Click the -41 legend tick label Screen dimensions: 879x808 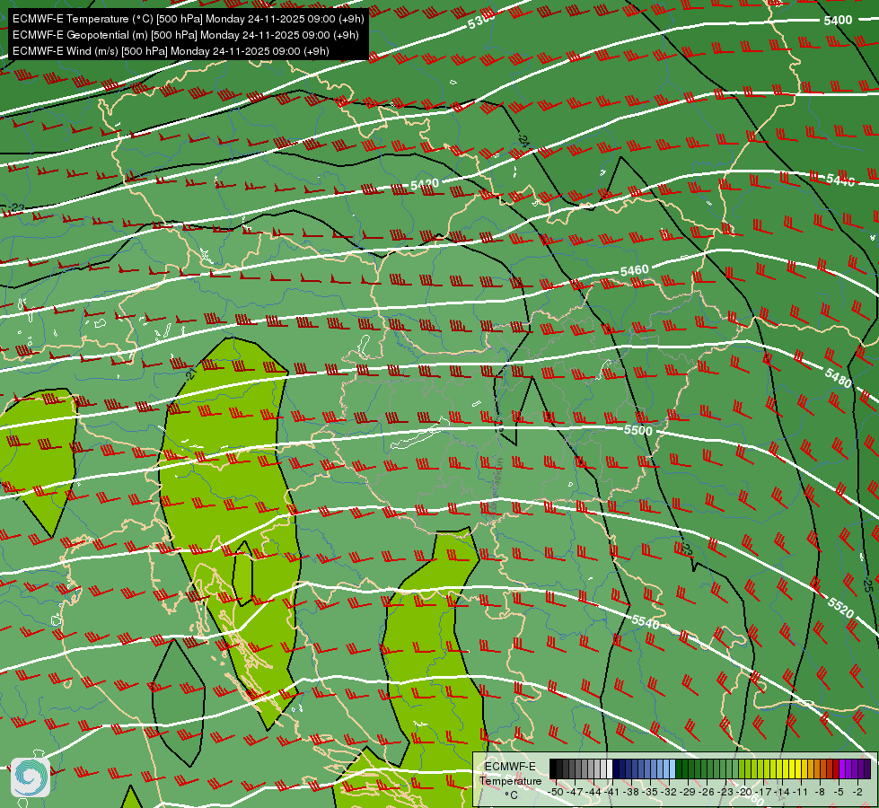611,792
